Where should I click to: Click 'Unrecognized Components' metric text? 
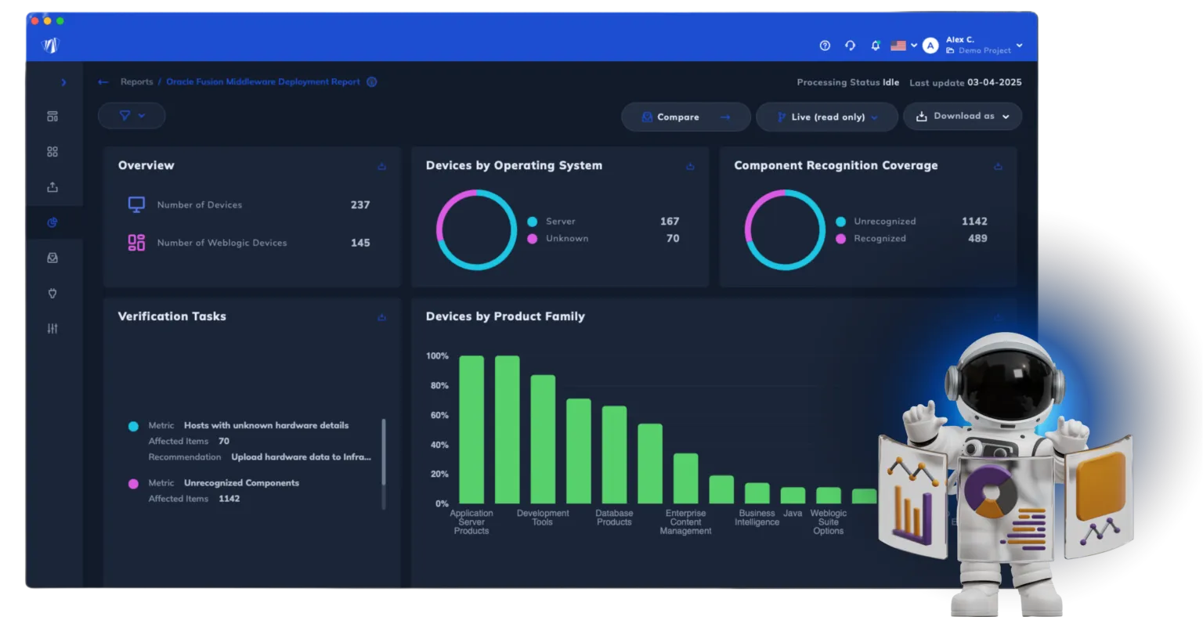pos(241,483)
